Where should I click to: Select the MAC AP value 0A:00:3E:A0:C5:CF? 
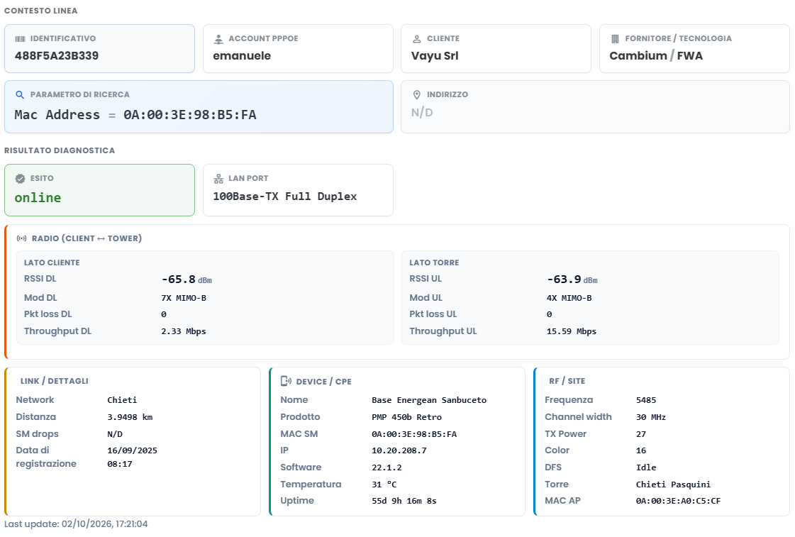(679, 501)
